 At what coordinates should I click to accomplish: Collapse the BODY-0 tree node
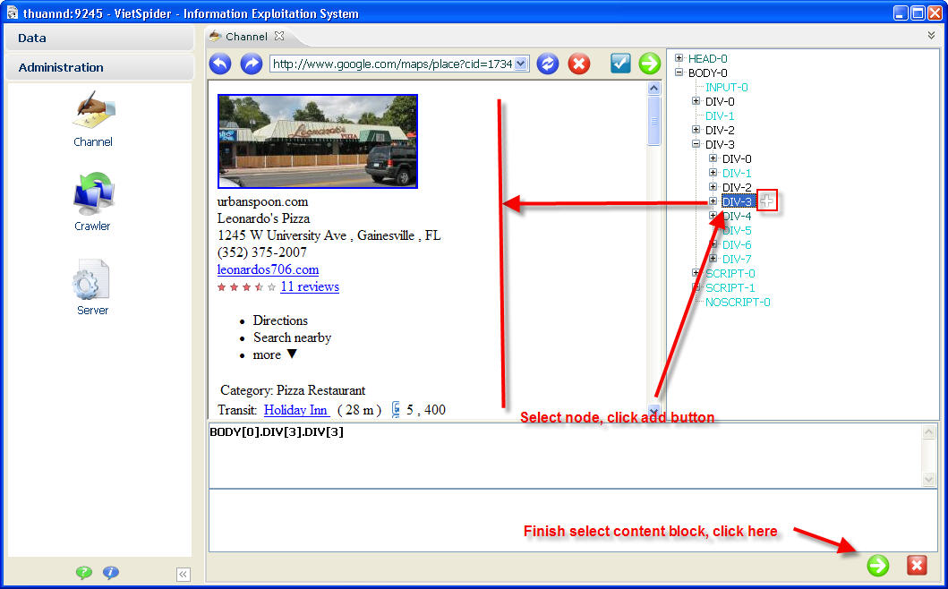pos(679,73)
